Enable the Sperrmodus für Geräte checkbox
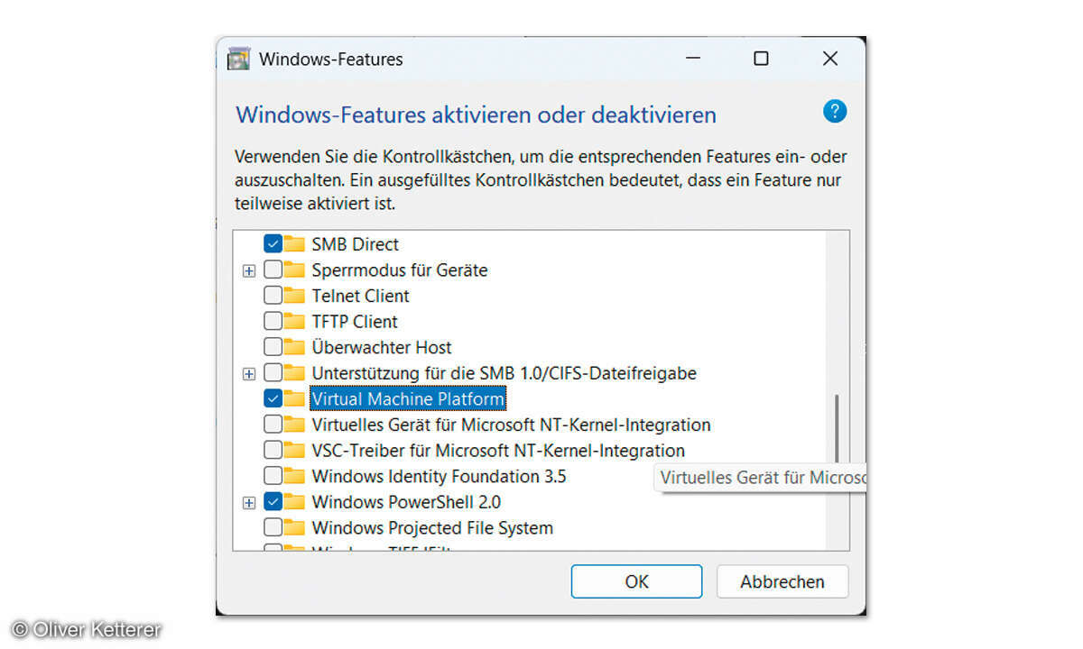Viewport: 1083px width, 649px height. [273, 270]
